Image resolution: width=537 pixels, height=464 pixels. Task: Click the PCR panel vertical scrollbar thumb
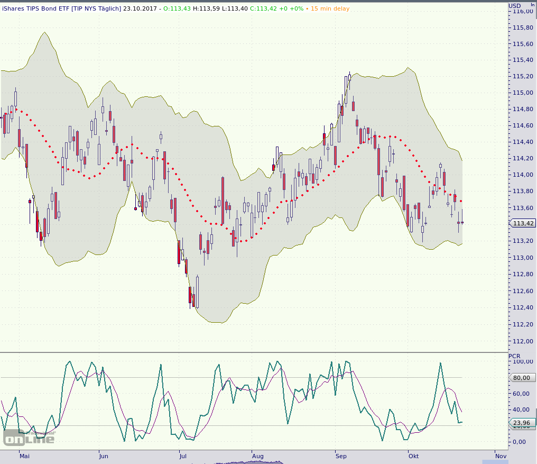(536, 416)
